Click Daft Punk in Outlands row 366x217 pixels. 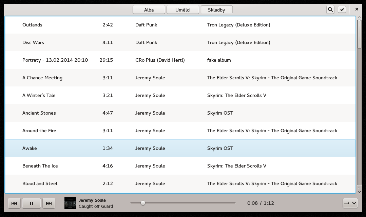pos(146,25)
